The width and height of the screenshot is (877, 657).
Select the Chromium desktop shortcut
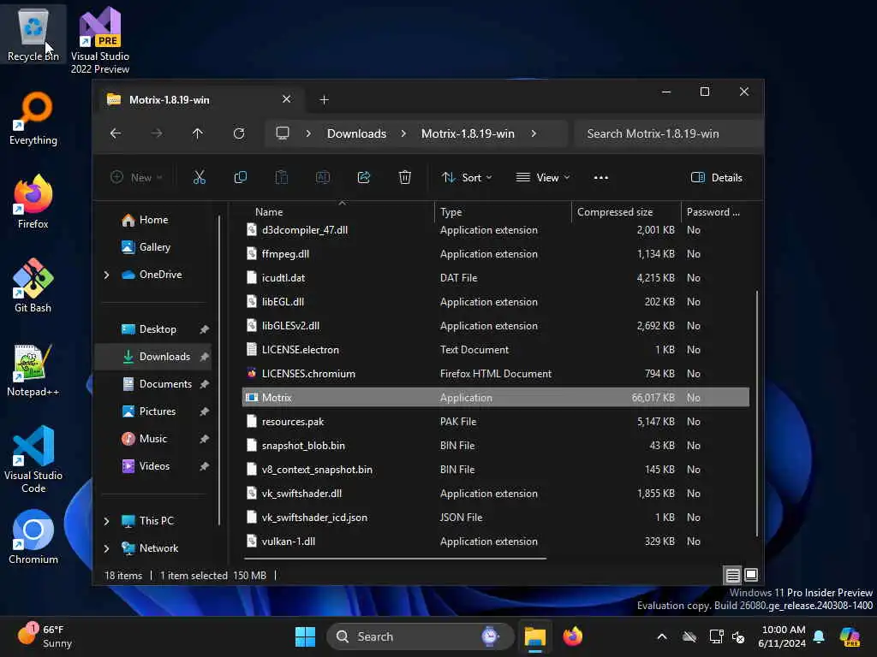(33, 537)
